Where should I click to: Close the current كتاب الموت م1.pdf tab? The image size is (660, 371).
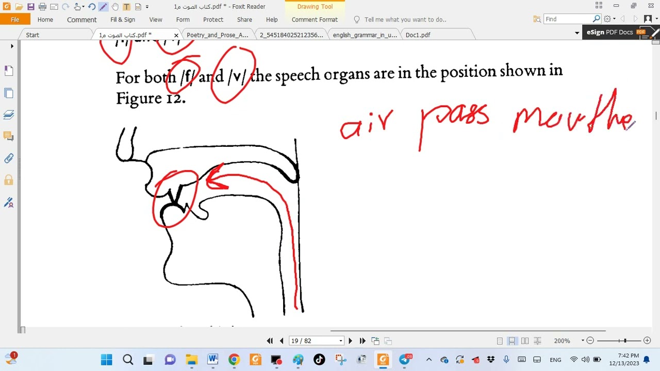[176, 35]
